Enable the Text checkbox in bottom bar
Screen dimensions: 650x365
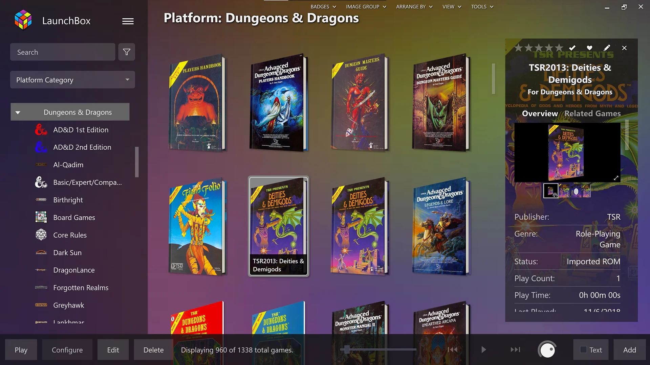(583, 350)
